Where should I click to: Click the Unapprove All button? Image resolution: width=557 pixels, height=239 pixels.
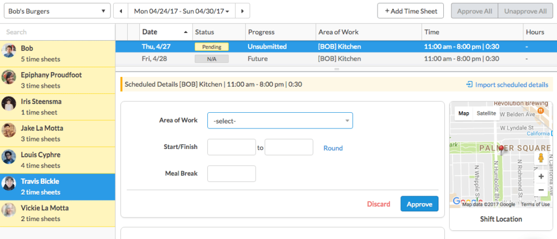point(525,11)
